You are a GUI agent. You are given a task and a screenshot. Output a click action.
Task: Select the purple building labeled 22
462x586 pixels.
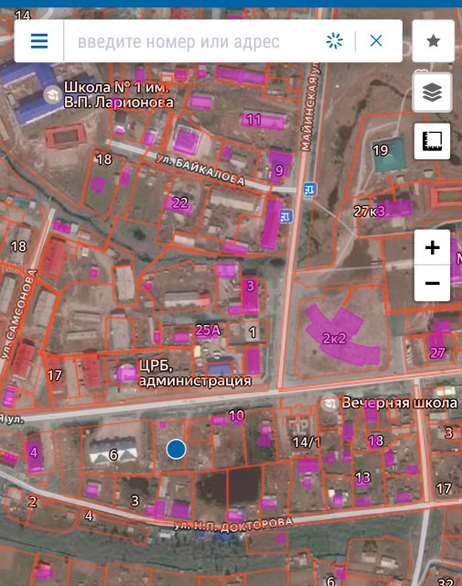coord(179,203)
